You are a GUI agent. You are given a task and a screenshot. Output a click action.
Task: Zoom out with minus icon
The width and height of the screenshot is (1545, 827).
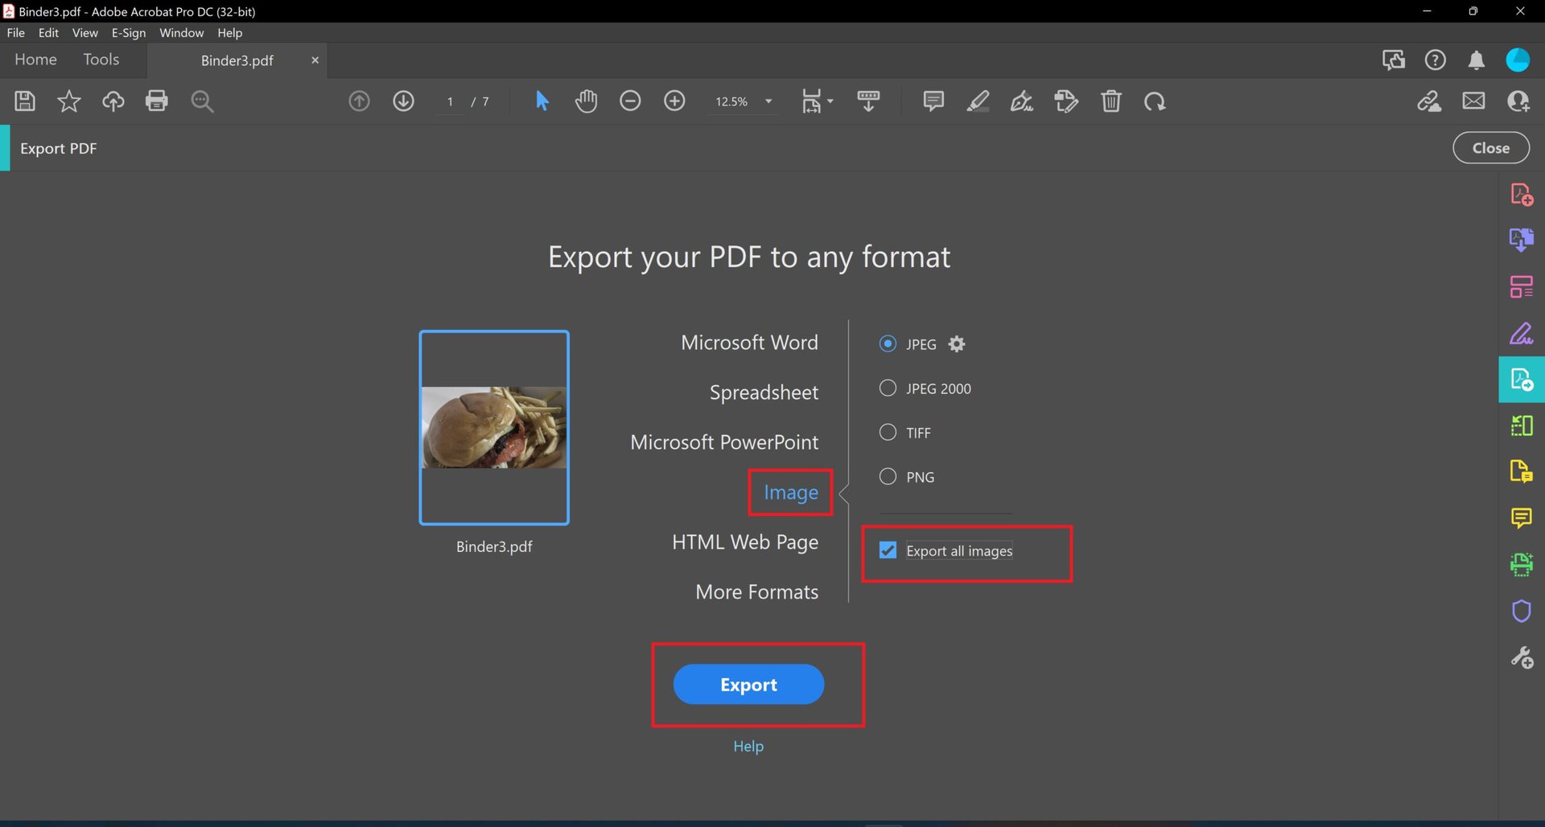(x=630, y=101)
